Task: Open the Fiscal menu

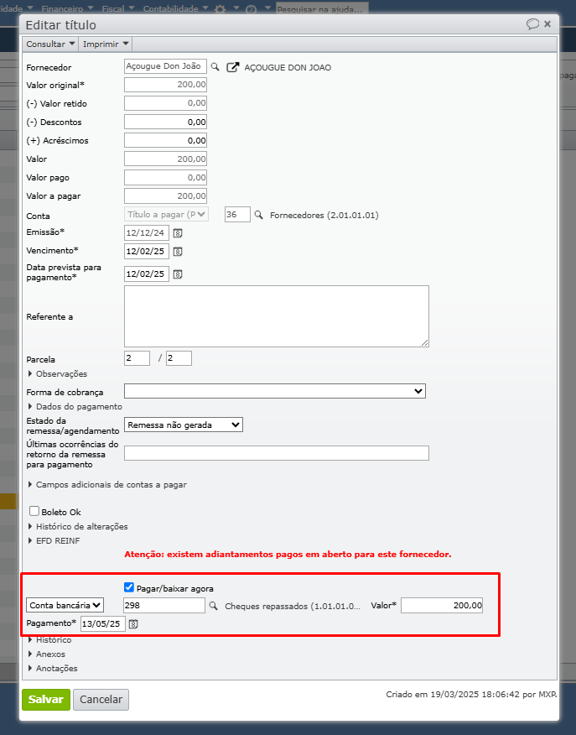Action: pos(118,8)
